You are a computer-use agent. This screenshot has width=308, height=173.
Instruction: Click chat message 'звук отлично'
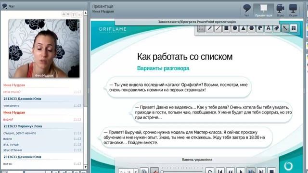point(13,150)
